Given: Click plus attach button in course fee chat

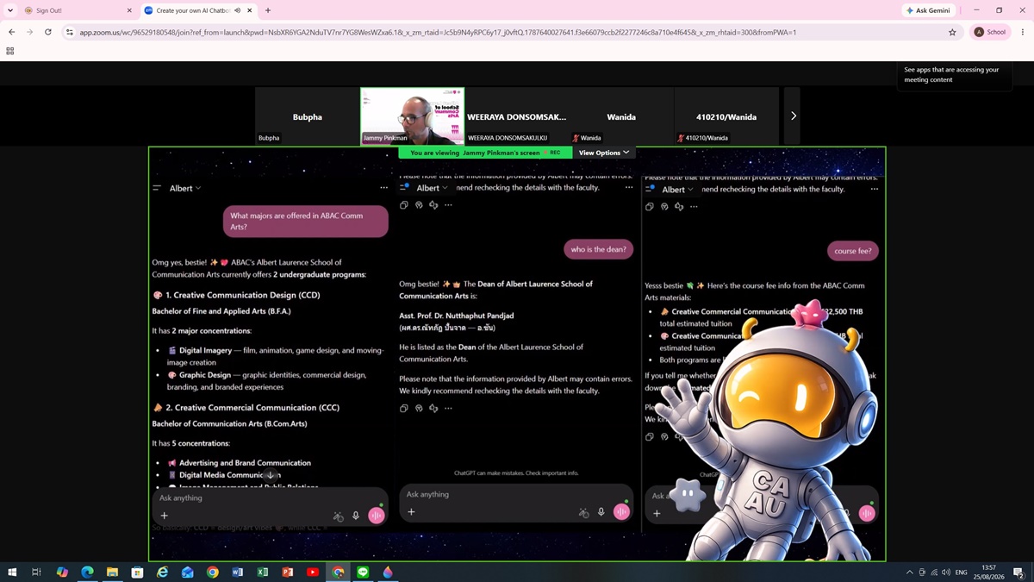Looking at the screenshot, I should [657, 513].
